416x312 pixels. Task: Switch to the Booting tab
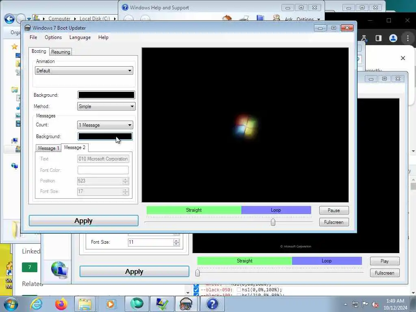pyautogui.click(x=39, y=51)
